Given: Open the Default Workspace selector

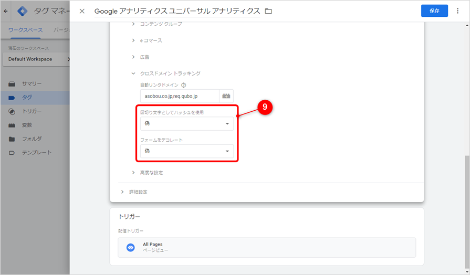Looking at the screenshot, I should [36, 59].
